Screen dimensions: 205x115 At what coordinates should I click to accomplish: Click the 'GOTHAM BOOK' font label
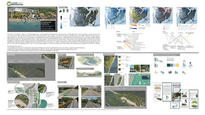(170, 58)
